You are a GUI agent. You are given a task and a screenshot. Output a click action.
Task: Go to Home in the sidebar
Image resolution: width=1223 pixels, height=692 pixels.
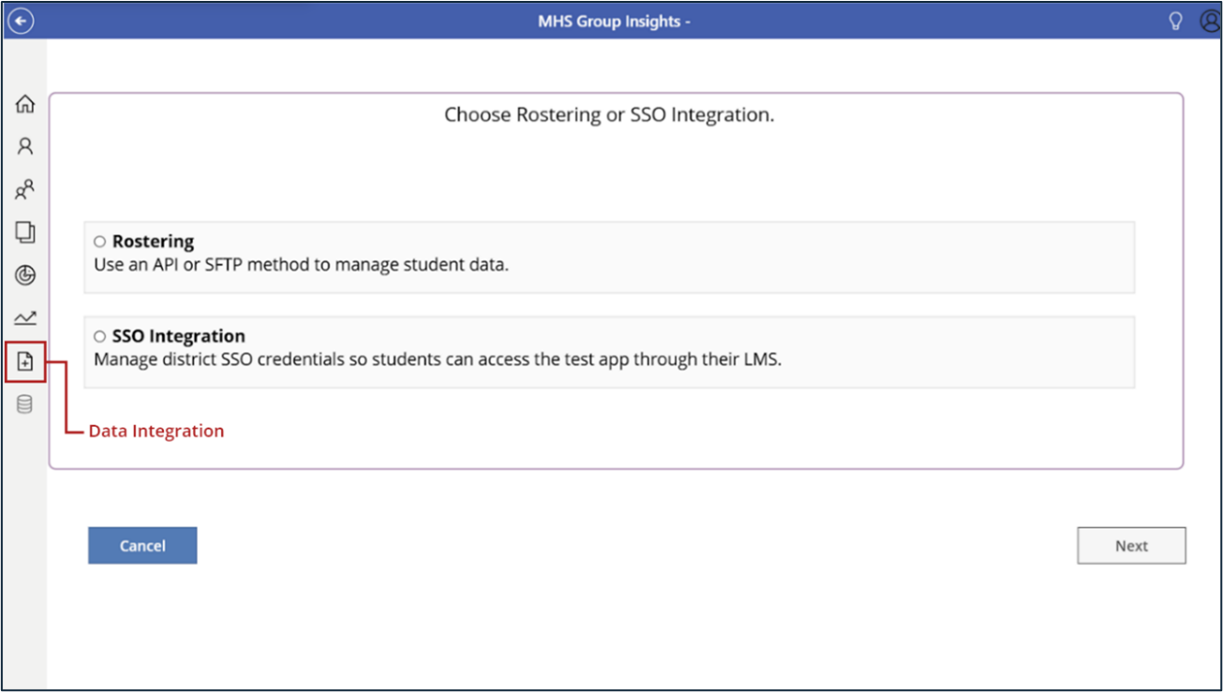pos(25,104)
